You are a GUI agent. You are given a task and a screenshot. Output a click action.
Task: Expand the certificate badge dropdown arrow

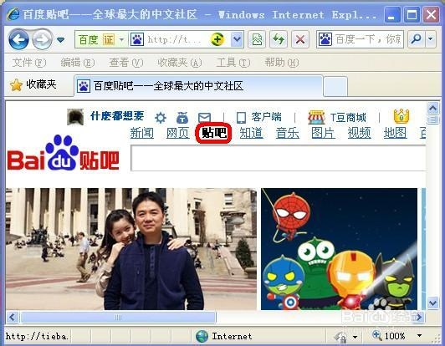122,39
